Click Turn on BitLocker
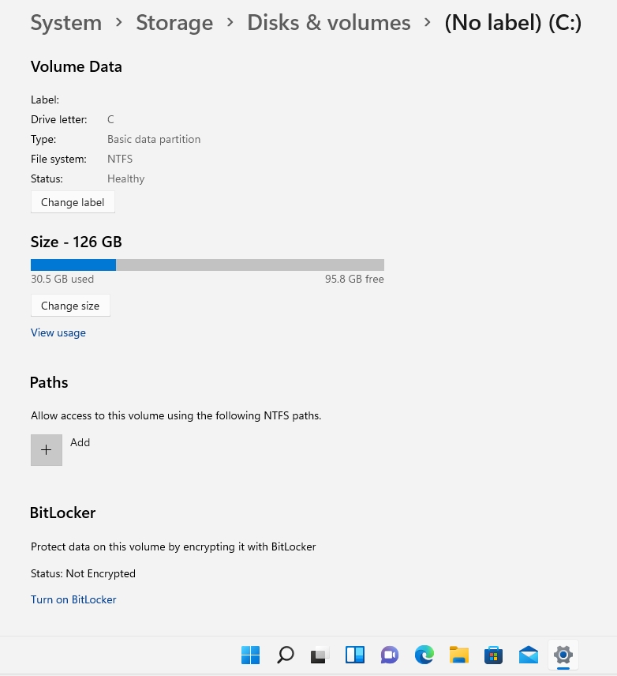 pyautogui.click(x=73, y=599)
